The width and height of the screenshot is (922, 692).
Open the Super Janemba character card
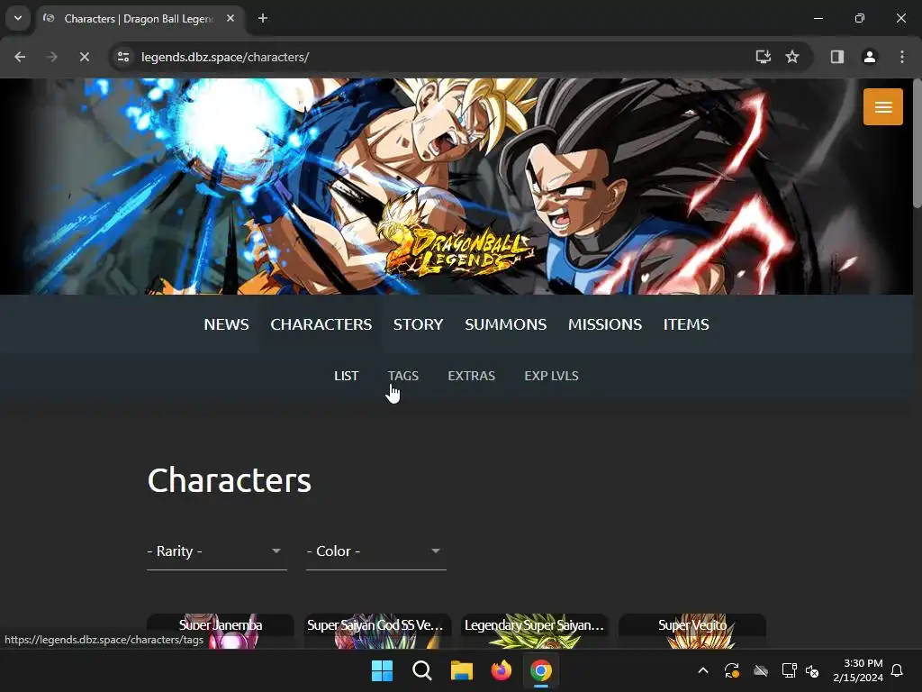click(x=221, y=632)
